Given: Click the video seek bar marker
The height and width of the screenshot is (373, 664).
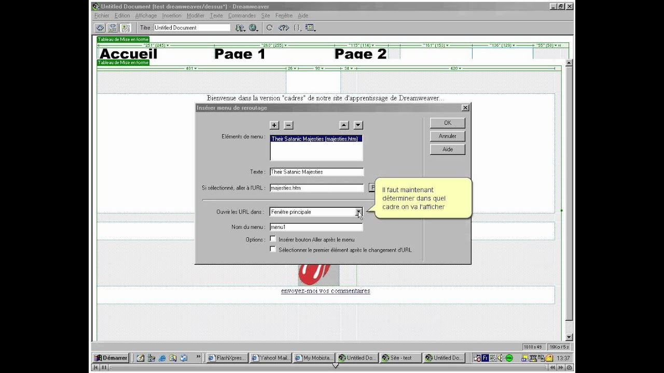Looking at the screenshot, I should [x=335, y=366].
